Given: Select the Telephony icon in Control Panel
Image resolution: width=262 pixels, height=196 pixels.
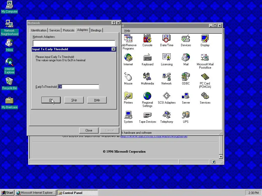Looking at the screenshot, I should coord(167,117).
